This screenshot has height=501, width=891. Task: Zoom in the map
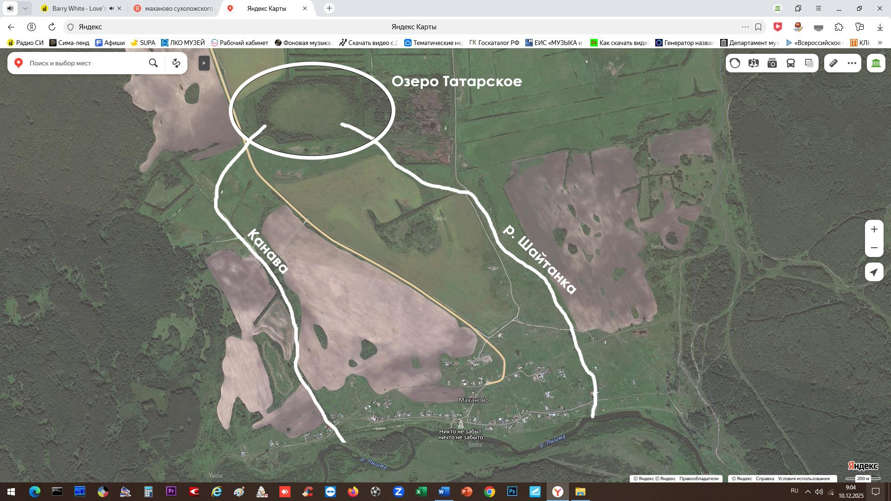point(874,229)
